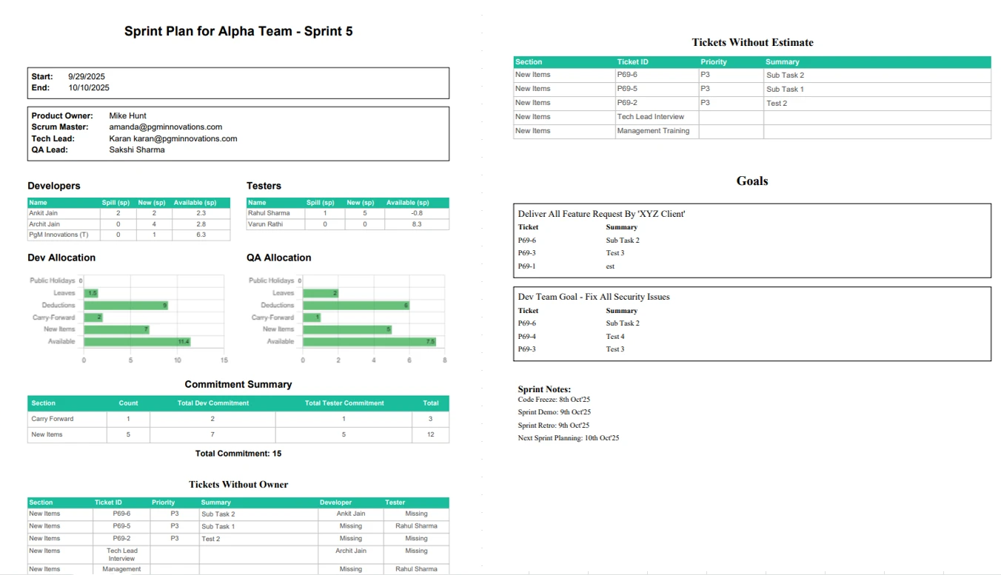Click the 'QA Allocation' chart heading

[x=279, y=258]
